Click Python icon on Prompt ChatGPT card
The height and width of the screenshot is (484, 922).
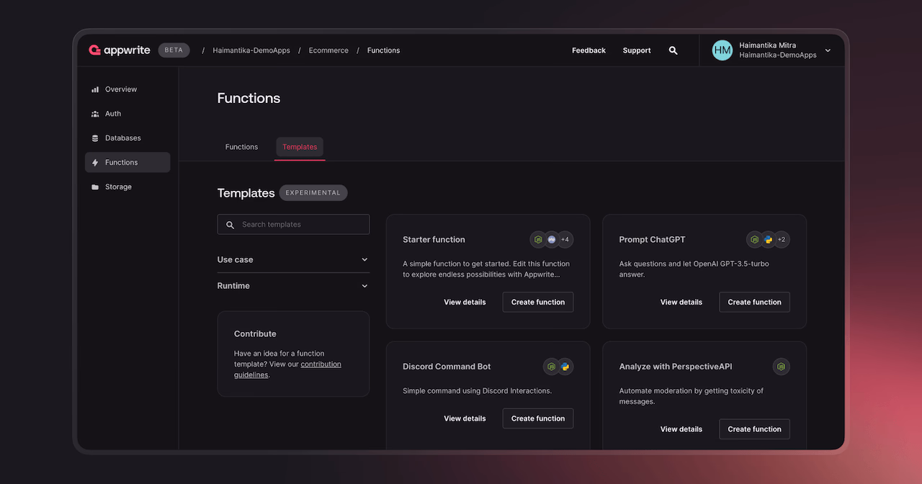(x=769, y=239)
